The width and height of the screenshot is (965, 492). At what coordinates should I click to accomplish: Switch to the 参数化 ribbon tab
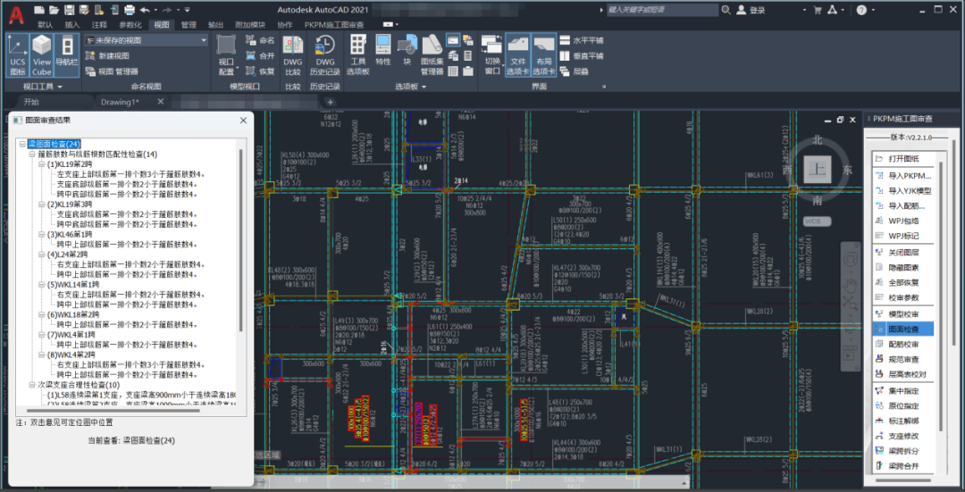click(130, 25)
